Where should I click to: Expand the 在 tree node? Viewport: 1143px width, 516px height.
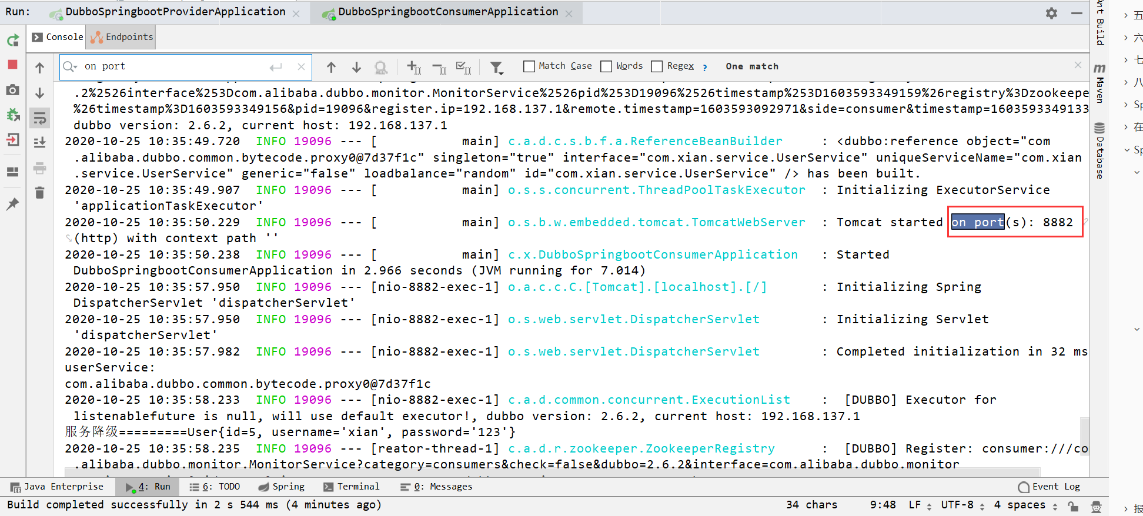click(x=1125, y=127)
